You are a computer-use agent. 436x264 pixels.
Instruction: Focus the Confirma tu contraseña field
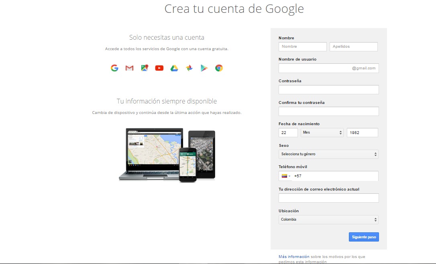(x=328, y=111)
